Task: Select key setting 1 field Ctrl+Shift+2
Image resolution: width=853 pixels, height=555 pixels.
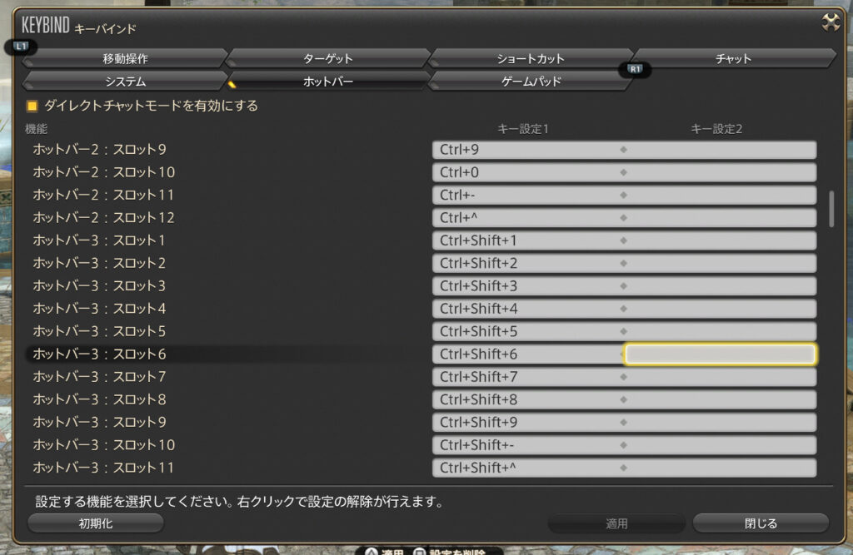Action: (527, 263)
